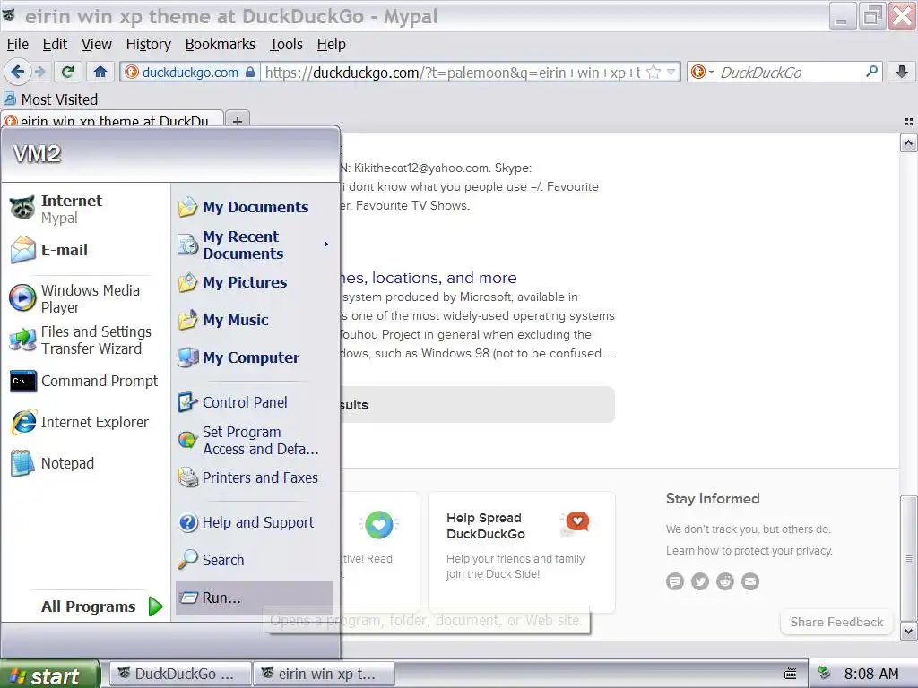Viewport: 918px width, 688px height.
Task: Switch to DuckDuckGo taskbar window
Action: 180,674
